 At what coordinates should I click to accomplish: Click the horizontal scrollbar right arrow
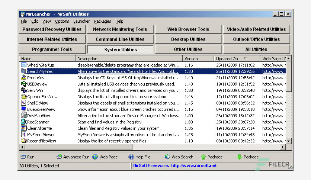click(283, 147)
